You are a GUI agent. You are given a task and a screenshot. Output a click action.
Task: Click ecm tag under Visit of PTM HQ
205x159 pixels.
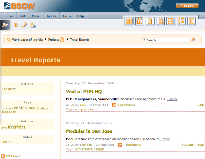click(x=93, y=110)
